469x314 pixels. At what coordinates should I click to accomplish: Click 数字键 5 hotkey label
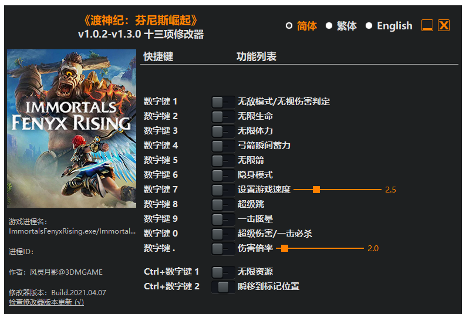point(161,160)
